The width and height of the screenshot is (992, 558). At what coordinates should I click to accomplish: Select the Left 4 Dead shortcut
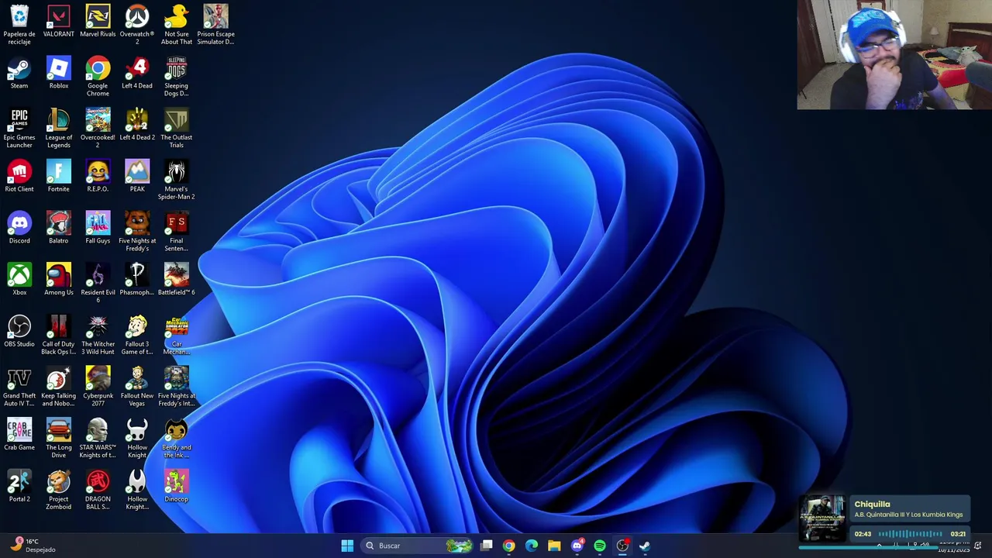click(x=137, y=73)
